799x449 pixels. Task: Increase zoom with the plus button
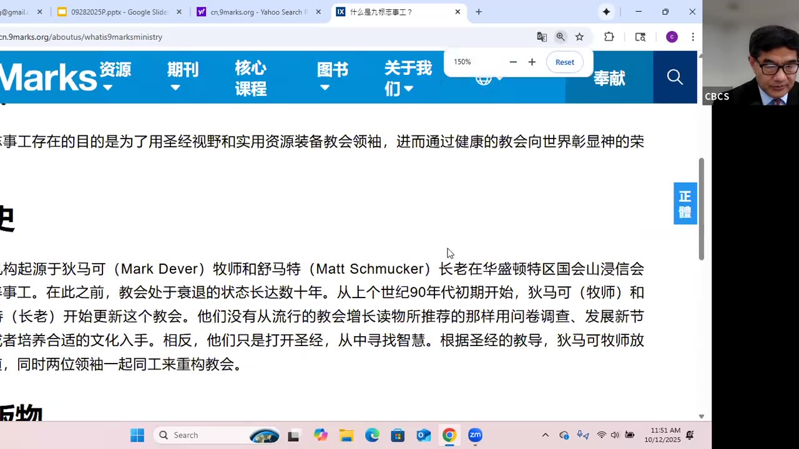coord(532,62)
